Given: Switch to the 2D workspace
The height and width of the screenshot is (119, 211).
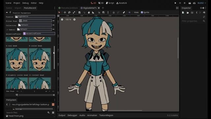Looking at the screenshot, I should pyautogui.click(x=93, y=3).
